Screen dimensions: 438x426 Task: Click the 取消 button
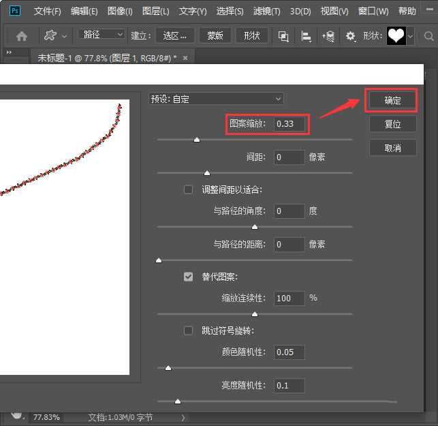point(392,147)
